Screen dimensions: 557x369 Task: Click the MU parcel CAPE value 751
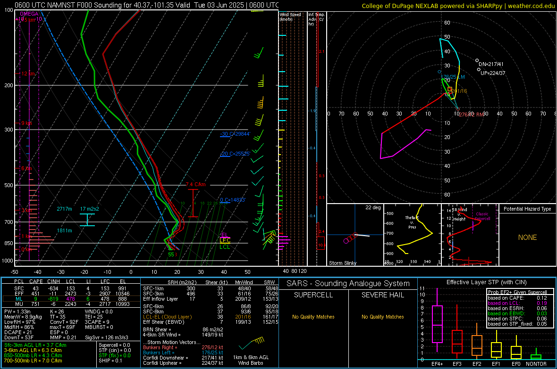[x=35, y=303]
